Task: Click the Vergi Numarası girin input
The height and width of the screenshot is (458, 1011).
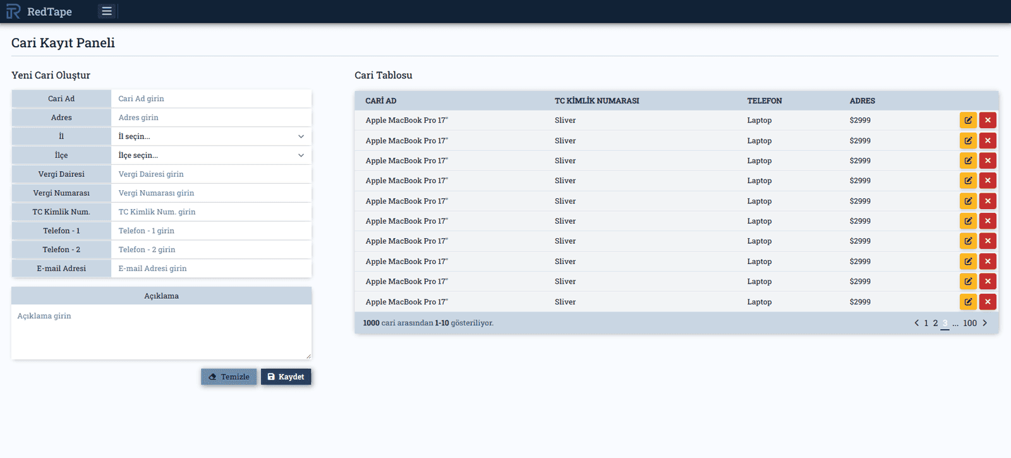Action: pos(211,193)
